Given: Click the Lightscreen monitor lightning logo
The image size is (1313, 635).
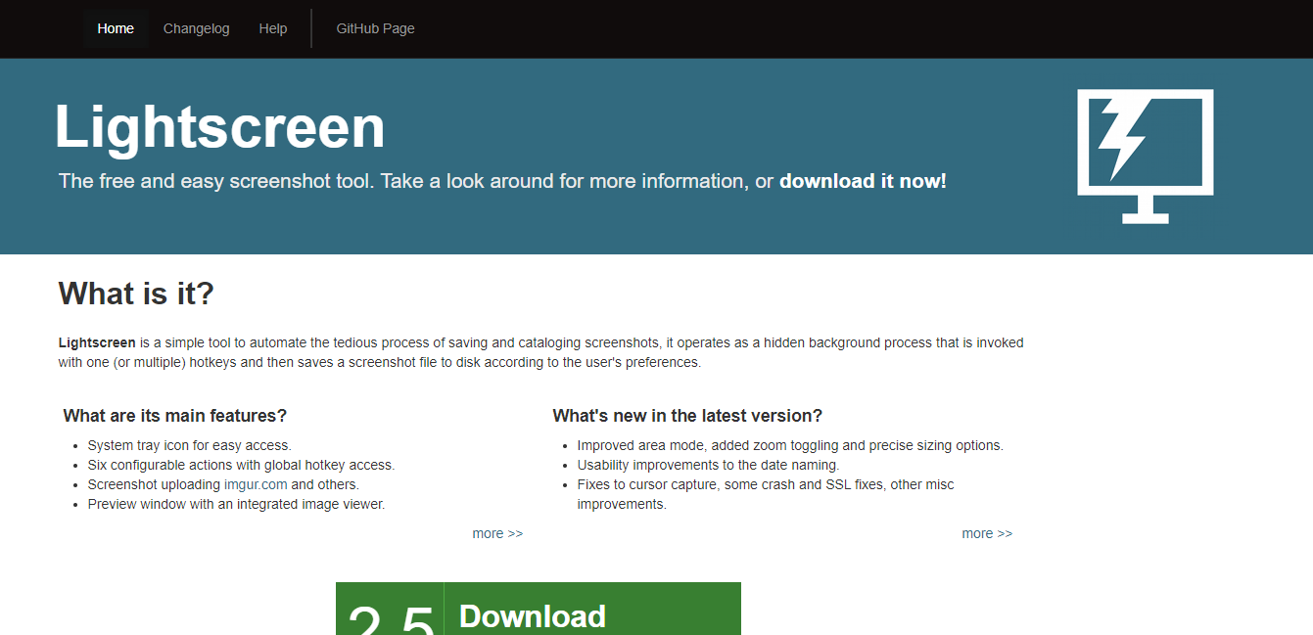Looking at the screenshot, I should pyautogui.click(x=1146, y=157).
